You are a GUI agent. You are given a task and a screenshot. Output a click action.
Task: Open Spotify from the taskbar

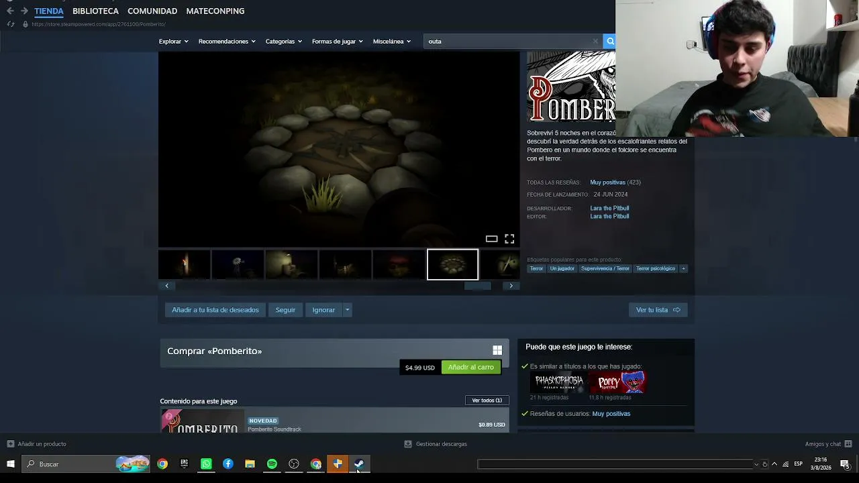(x=272, y=464)
